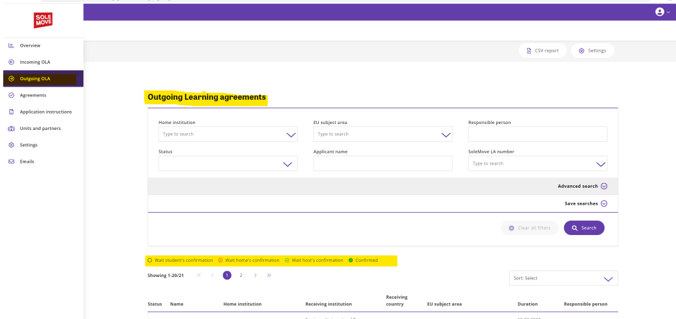This screenshot has height=319, width=676.
Task: Click Wait host's confirmation status icon
Action: click(x=287, y=261)
